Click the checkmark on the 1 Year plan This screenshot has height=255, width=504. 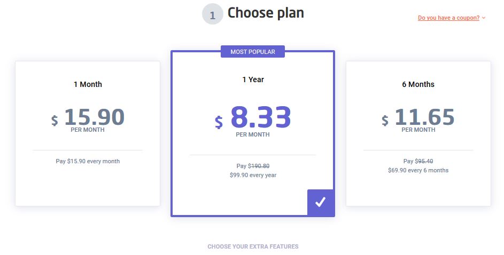(321, 202)
